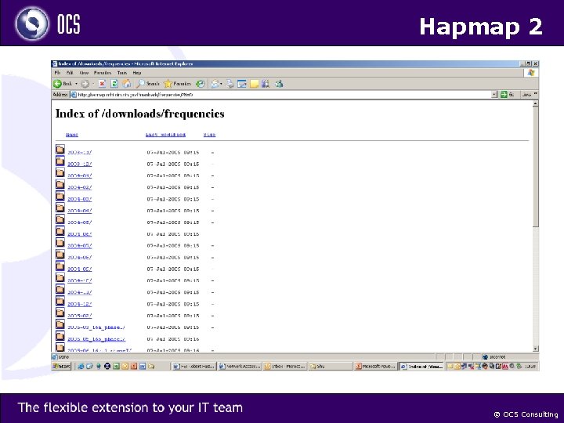The height and width of the screenshot is (423, 564).
Task: Click the Windows flag throbber icon
Action: tap(531, 73)
